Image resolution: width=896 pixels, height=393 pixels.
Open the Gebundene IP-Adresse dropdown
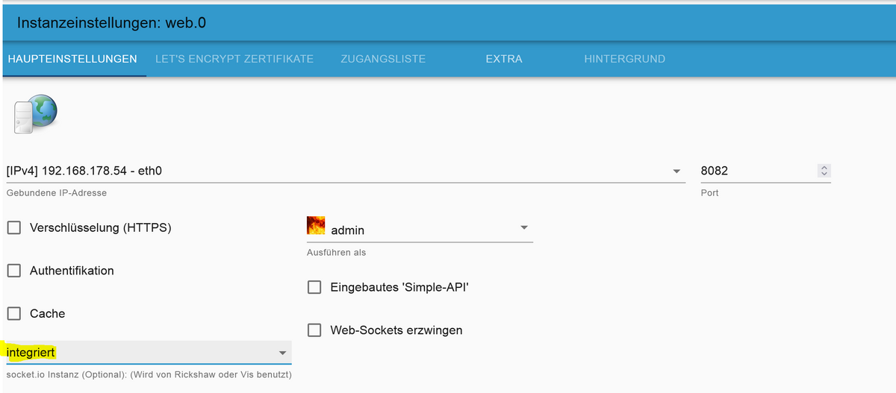pos(346,171)
